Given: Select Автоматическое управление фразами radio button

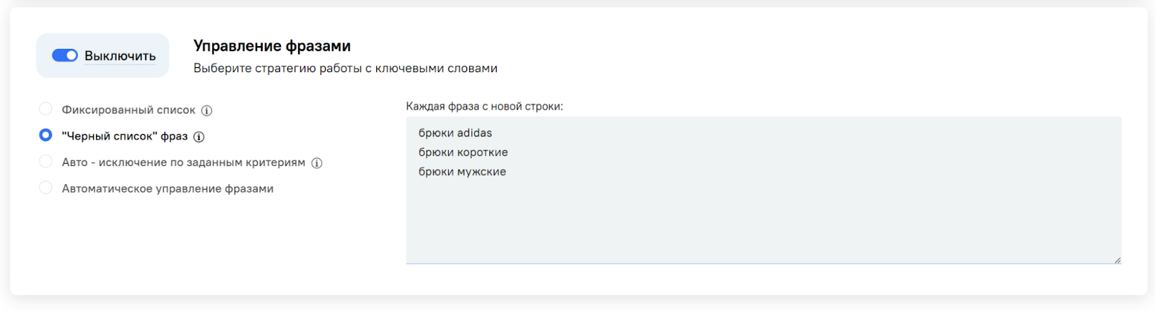Looking at the screenshot, I should (45, 188).
